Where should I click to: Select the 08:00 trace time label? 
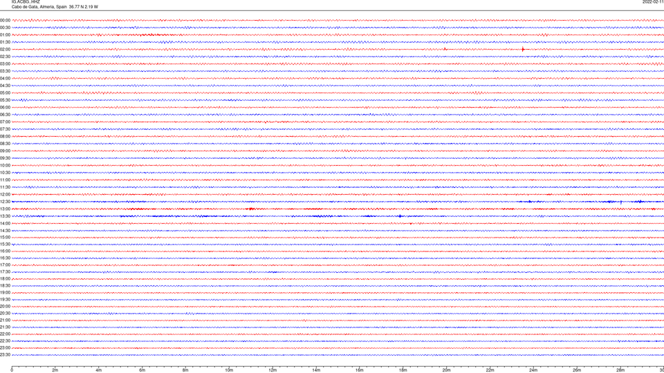tap(5, 137)
